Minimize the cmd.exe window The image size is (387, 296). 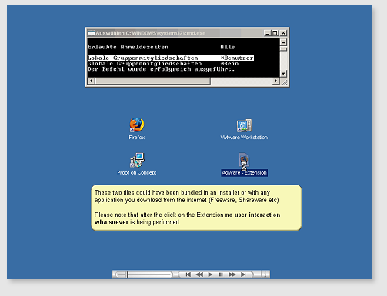(267, 33)
